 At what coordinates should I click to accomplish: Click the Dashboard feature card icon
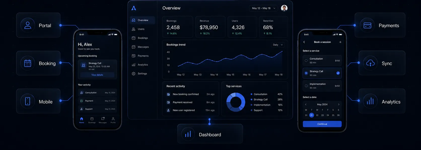pyautogui.click(x=188, y=134)
